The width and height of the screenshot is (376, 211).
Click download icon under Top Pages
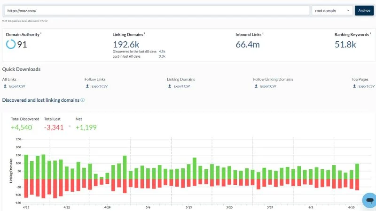pyautogui.click(x=354, y=86)
